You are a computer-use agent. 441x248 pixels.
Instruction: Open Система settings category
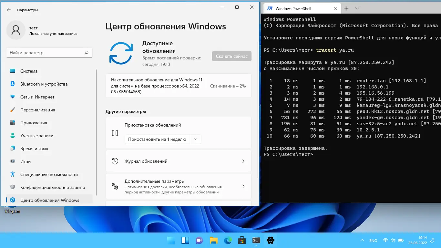tap(49, 71)
